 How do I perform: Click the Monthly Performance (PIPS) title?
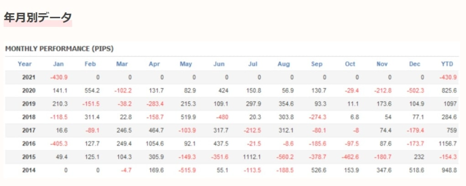59,49
